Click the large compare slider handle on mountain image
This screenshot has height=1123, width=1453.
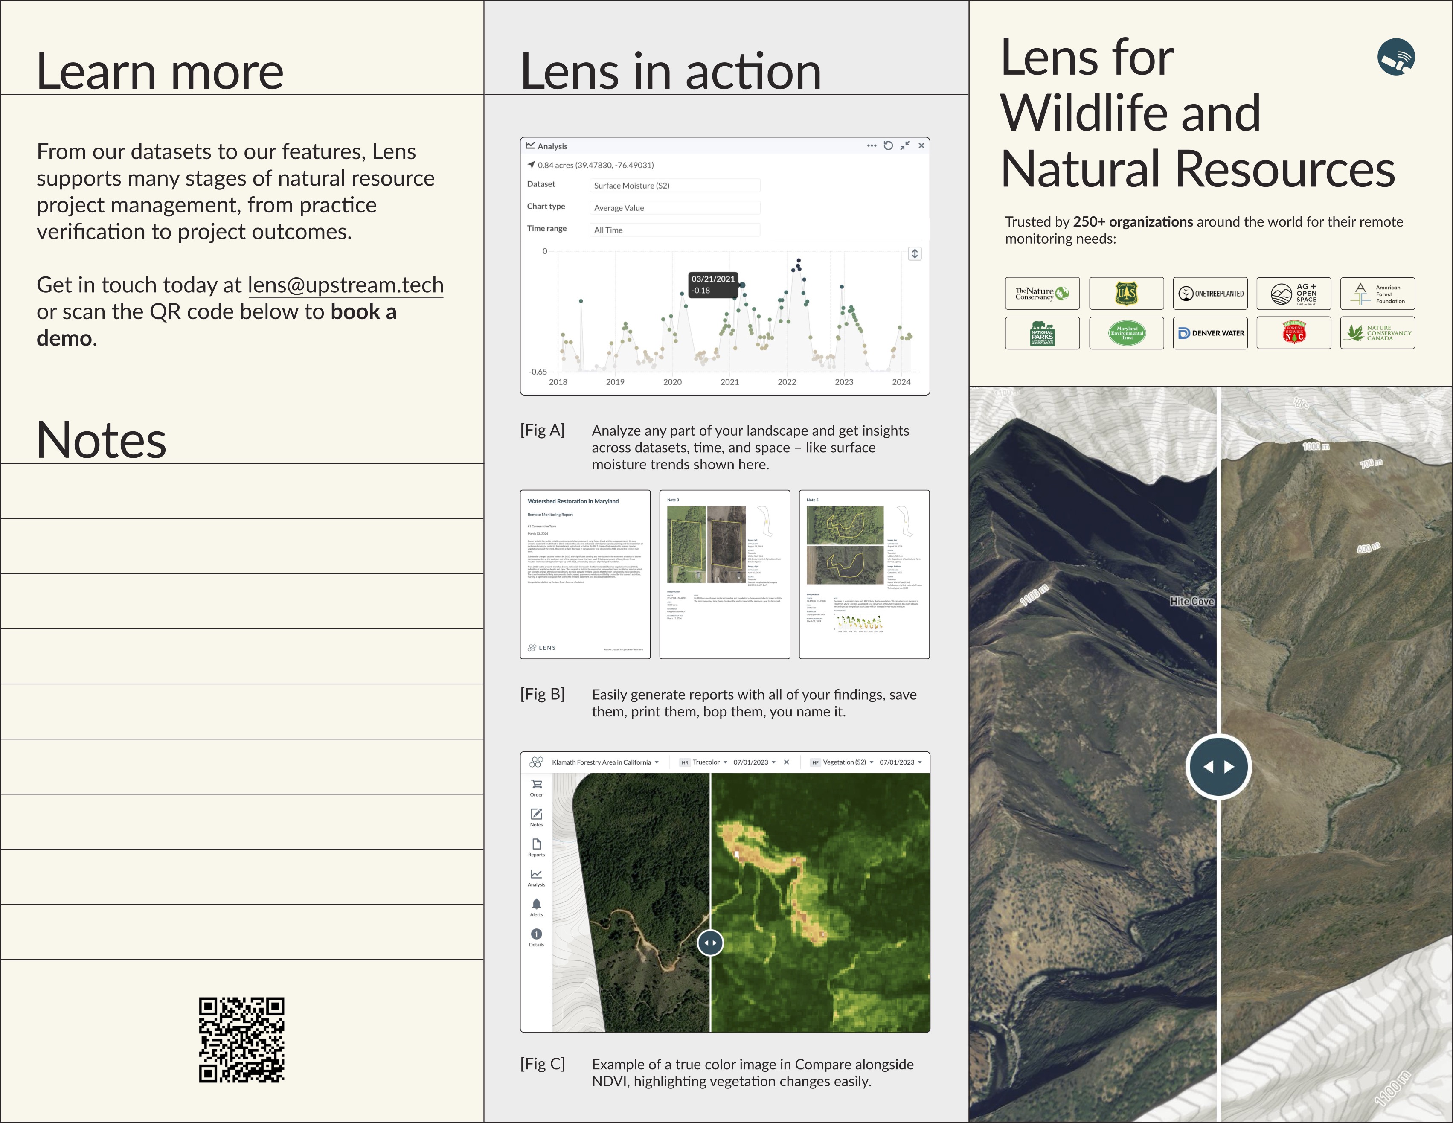(1218, 767)
